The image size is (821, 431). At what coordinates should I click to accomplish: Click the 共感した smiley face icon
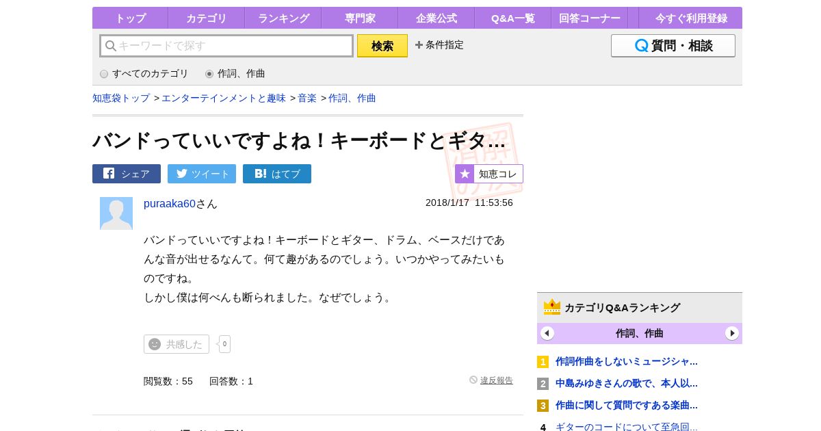coord(155,344)
